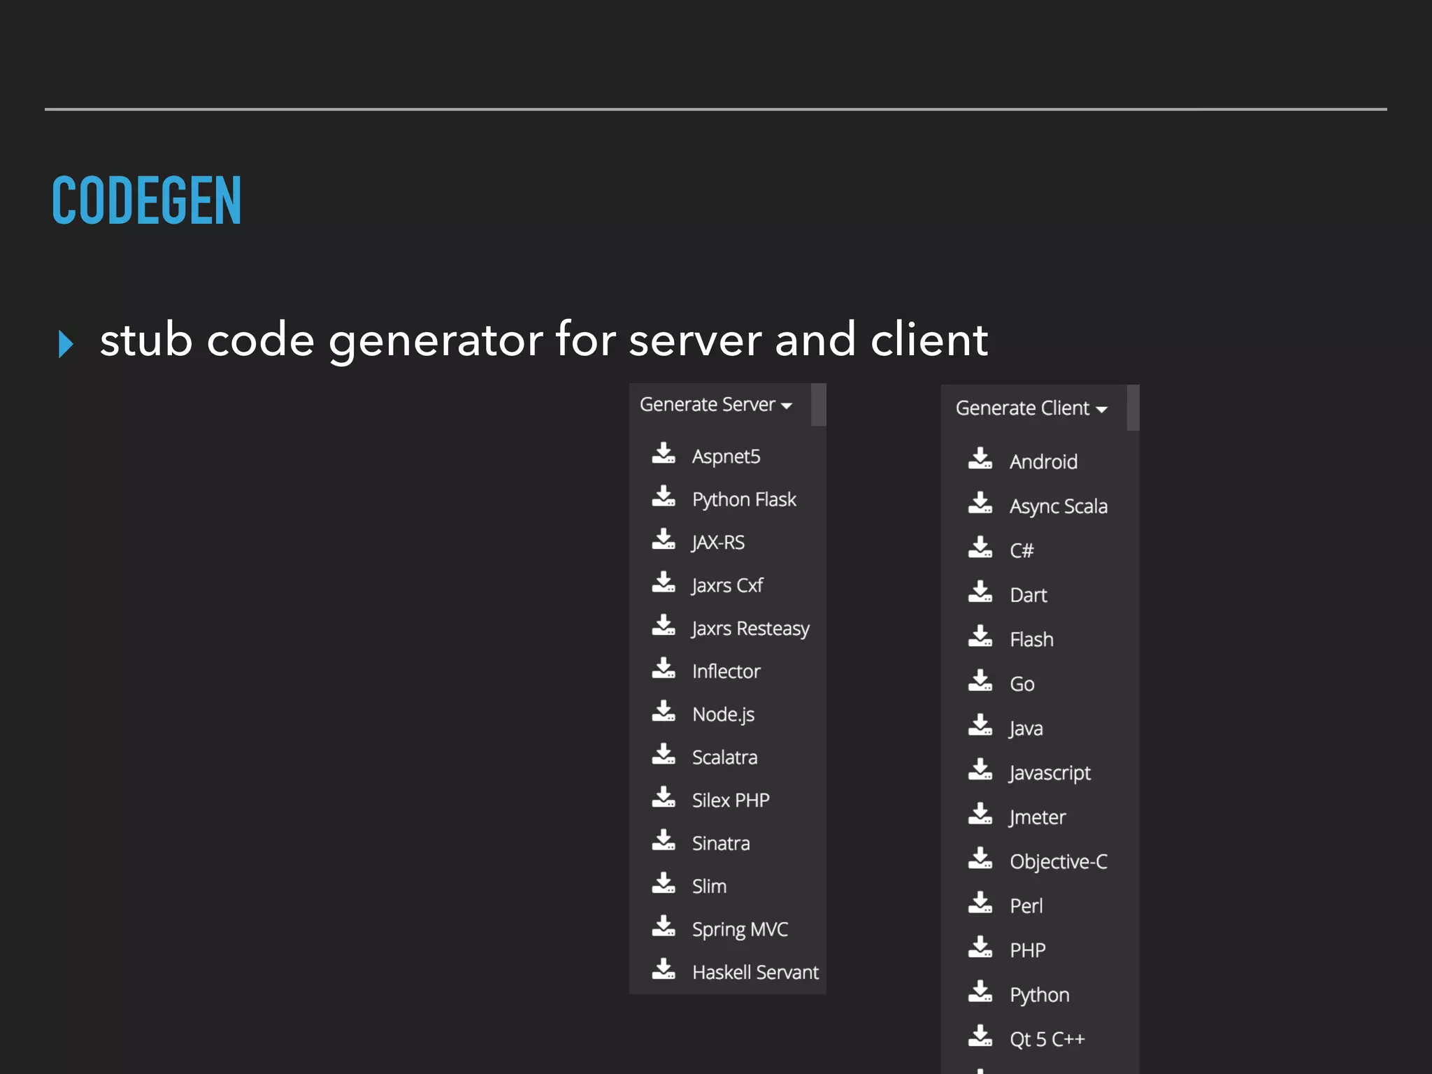The height and width of the screenshot is (1074, 1432).
Task: Click the download icon next to Aspnet5
Action: [x=664, y=453]
